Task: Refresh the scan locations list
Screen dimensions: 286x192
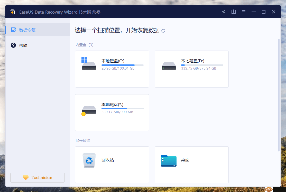Action: [163, 31]
